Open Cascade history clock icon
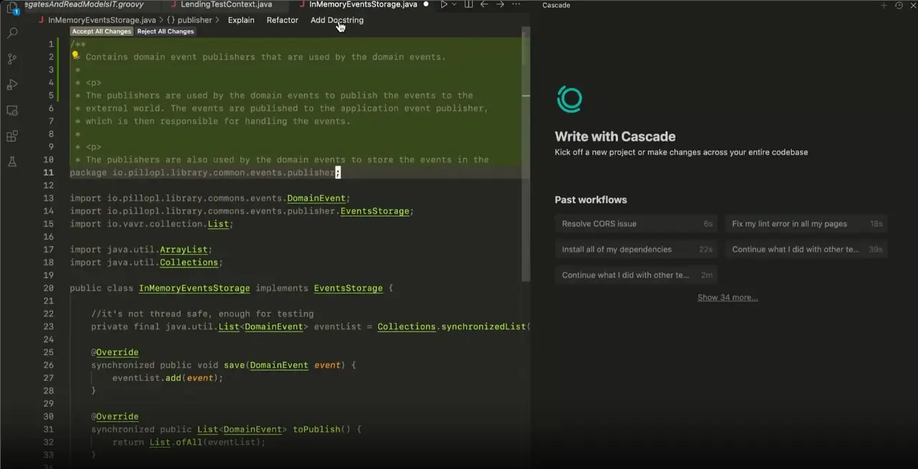 point(899,5)
